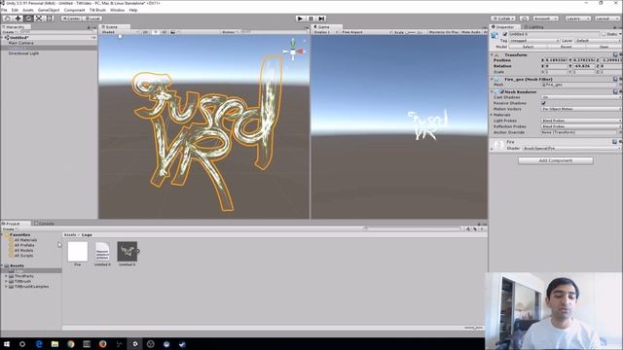Select the Move tool in the toolbar

(18, 18)
